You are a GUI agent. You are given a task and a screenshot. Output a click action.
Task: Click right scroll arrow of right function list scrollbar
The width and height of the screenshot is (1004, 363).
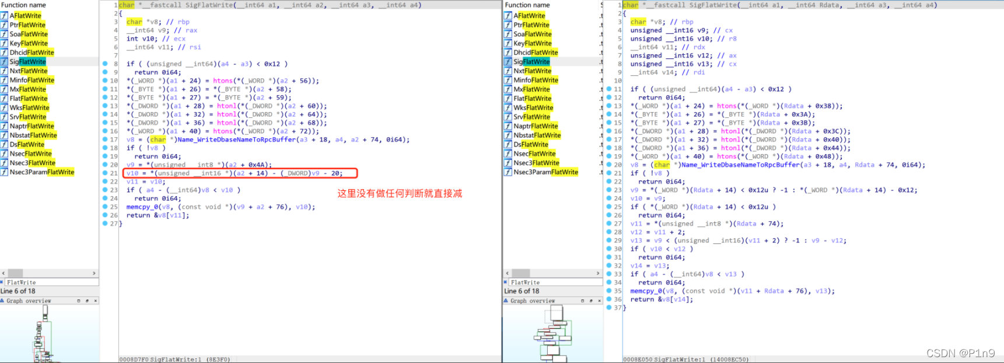tap(598, 273)
